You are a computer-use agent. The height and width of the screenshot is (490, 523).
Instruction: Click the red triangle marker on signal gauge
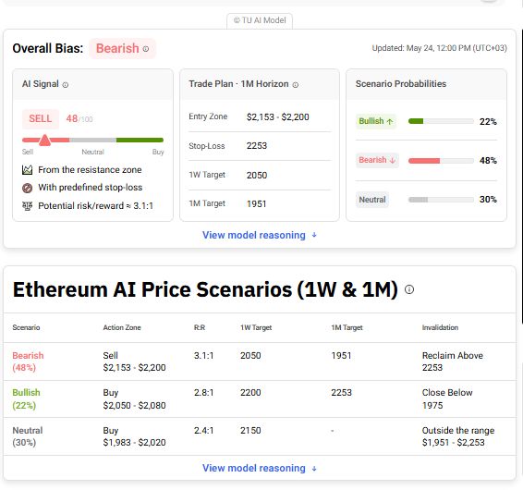point(44,141)
